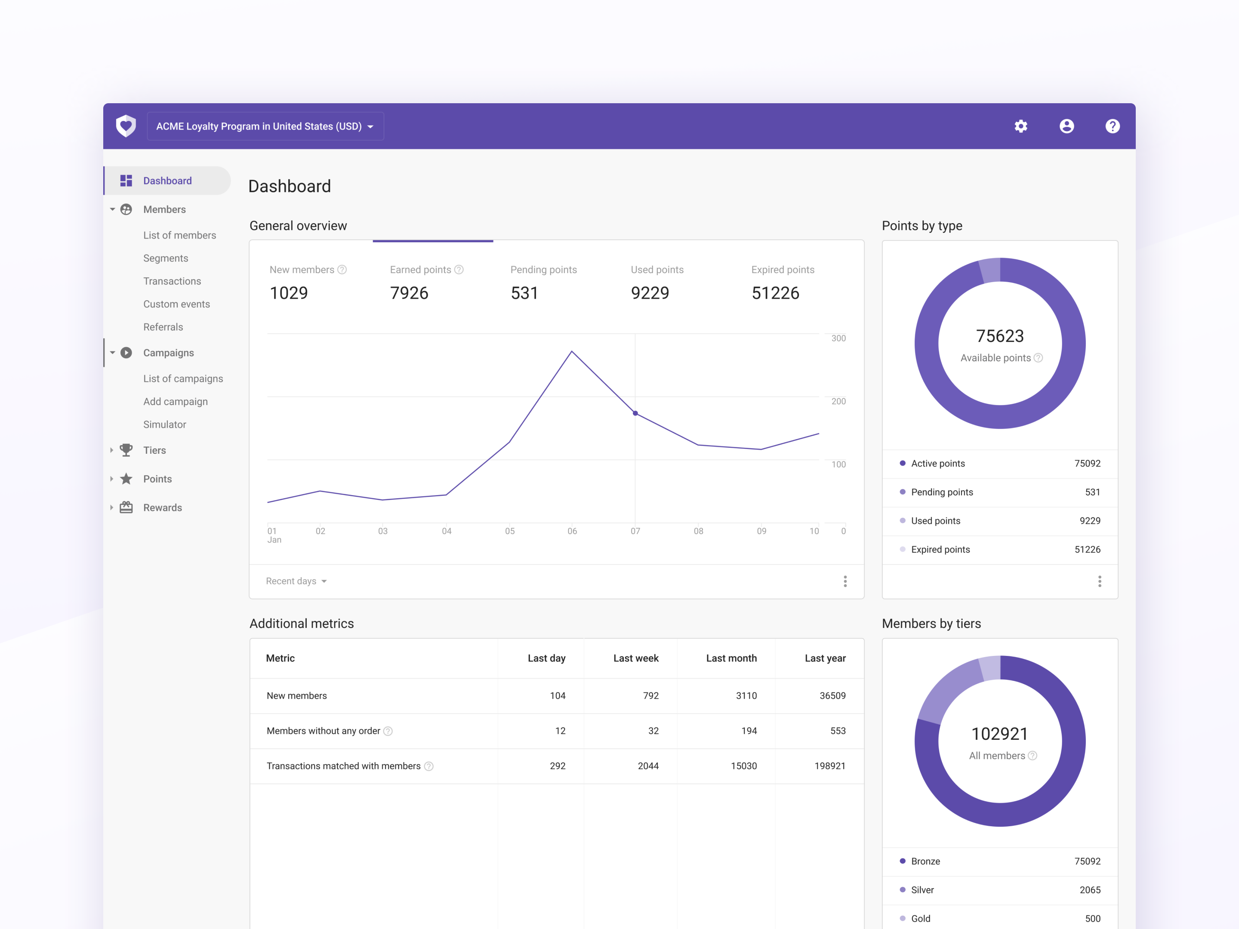Viewport: 1239px width, 929px height.
Task: Open three-dot menu in Points by type card
Action: click(x=1099, y=581)
